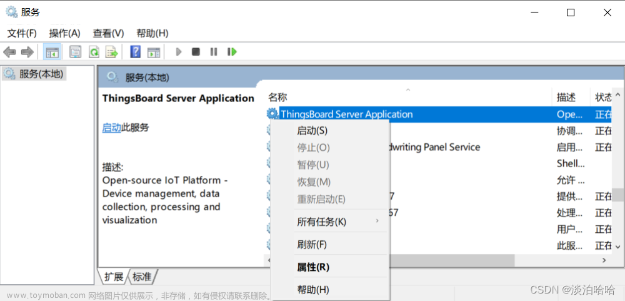Click the Back arrow in toolbar
The width and height of the screenshot is (625, 301).
pyautogui.click(x=9, y=52)
